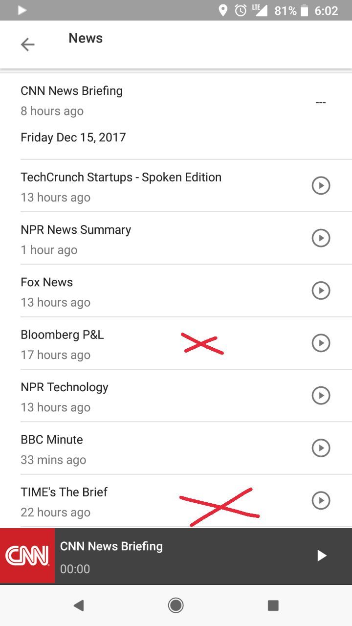Tap the dashes icon beside CNN News Briefing
The width and height of the screenshot is (352, 626).
click(x=321, y=102)
